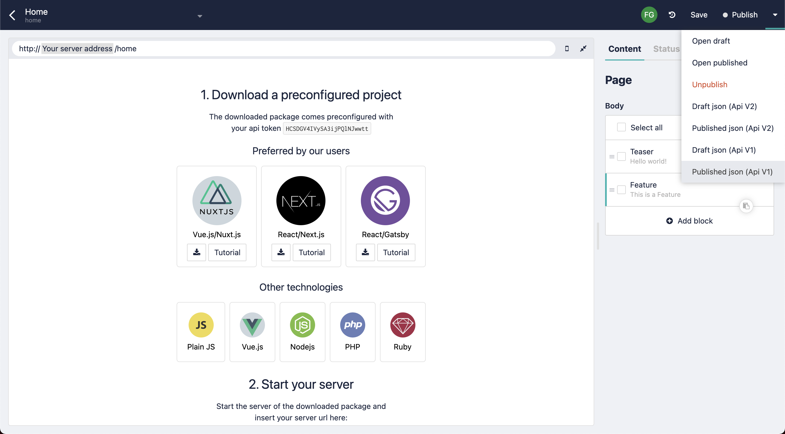Open the history revisions icon
Viewport: 785px width, 434px height.
coord(672,15)
